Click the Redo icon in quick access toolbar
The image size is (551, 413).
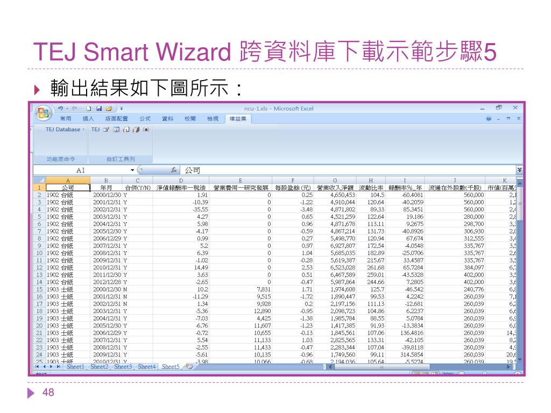click(x=74, y=109)
